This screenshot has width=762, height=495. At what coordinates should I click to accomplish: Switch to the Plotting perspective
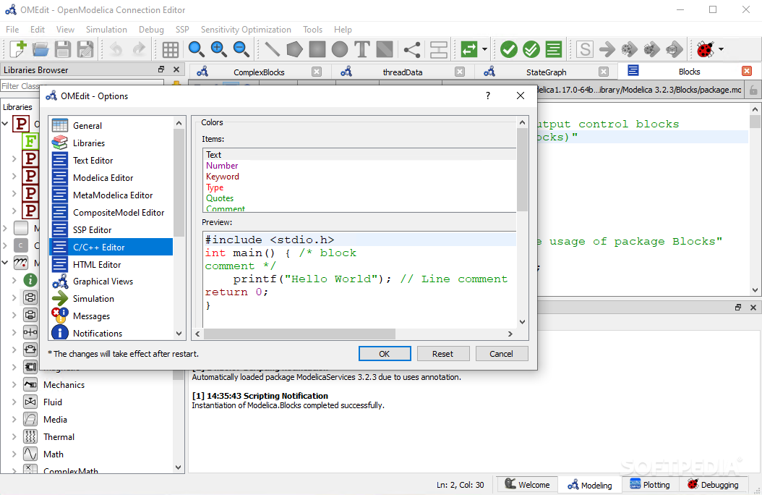click(x=650, y=485)
